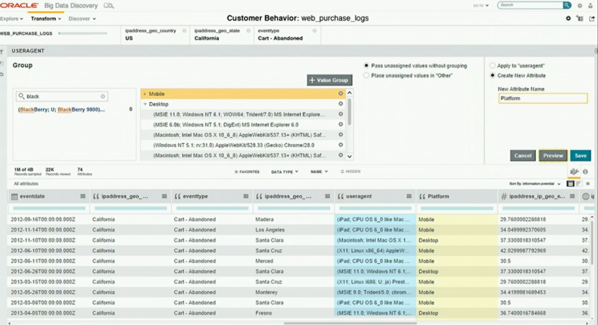The image size is (598, 325).
Task: Switch to table row view icon
Action: click(x=570, y=184)
